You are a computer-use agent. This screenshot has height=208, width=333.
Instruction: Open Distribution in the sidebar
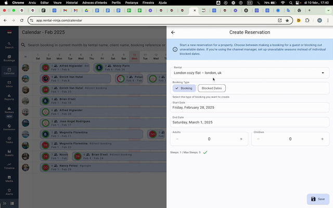pos(9,127)
